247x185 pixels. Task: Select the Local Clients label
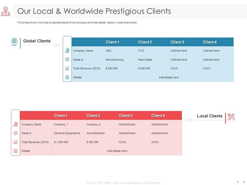pyautogui.click(x=209, y=116)
